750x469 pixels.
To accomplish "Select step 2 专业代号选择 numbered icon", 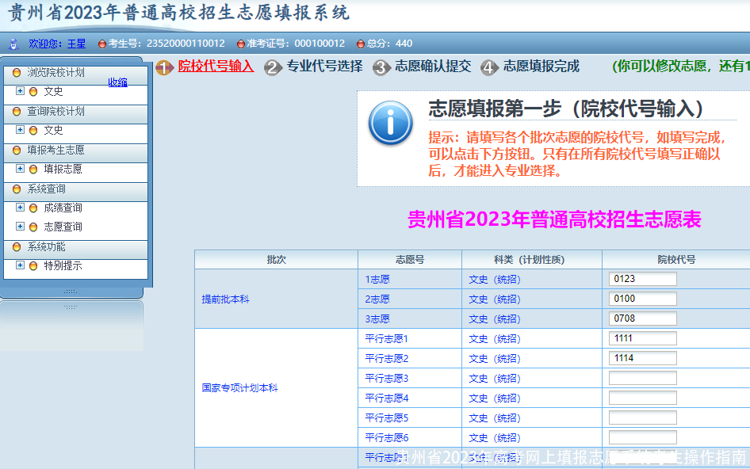I will coord(273,68).
